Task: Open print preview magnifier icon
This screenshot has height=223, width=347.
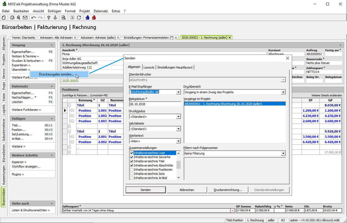Action: point(18,18)
